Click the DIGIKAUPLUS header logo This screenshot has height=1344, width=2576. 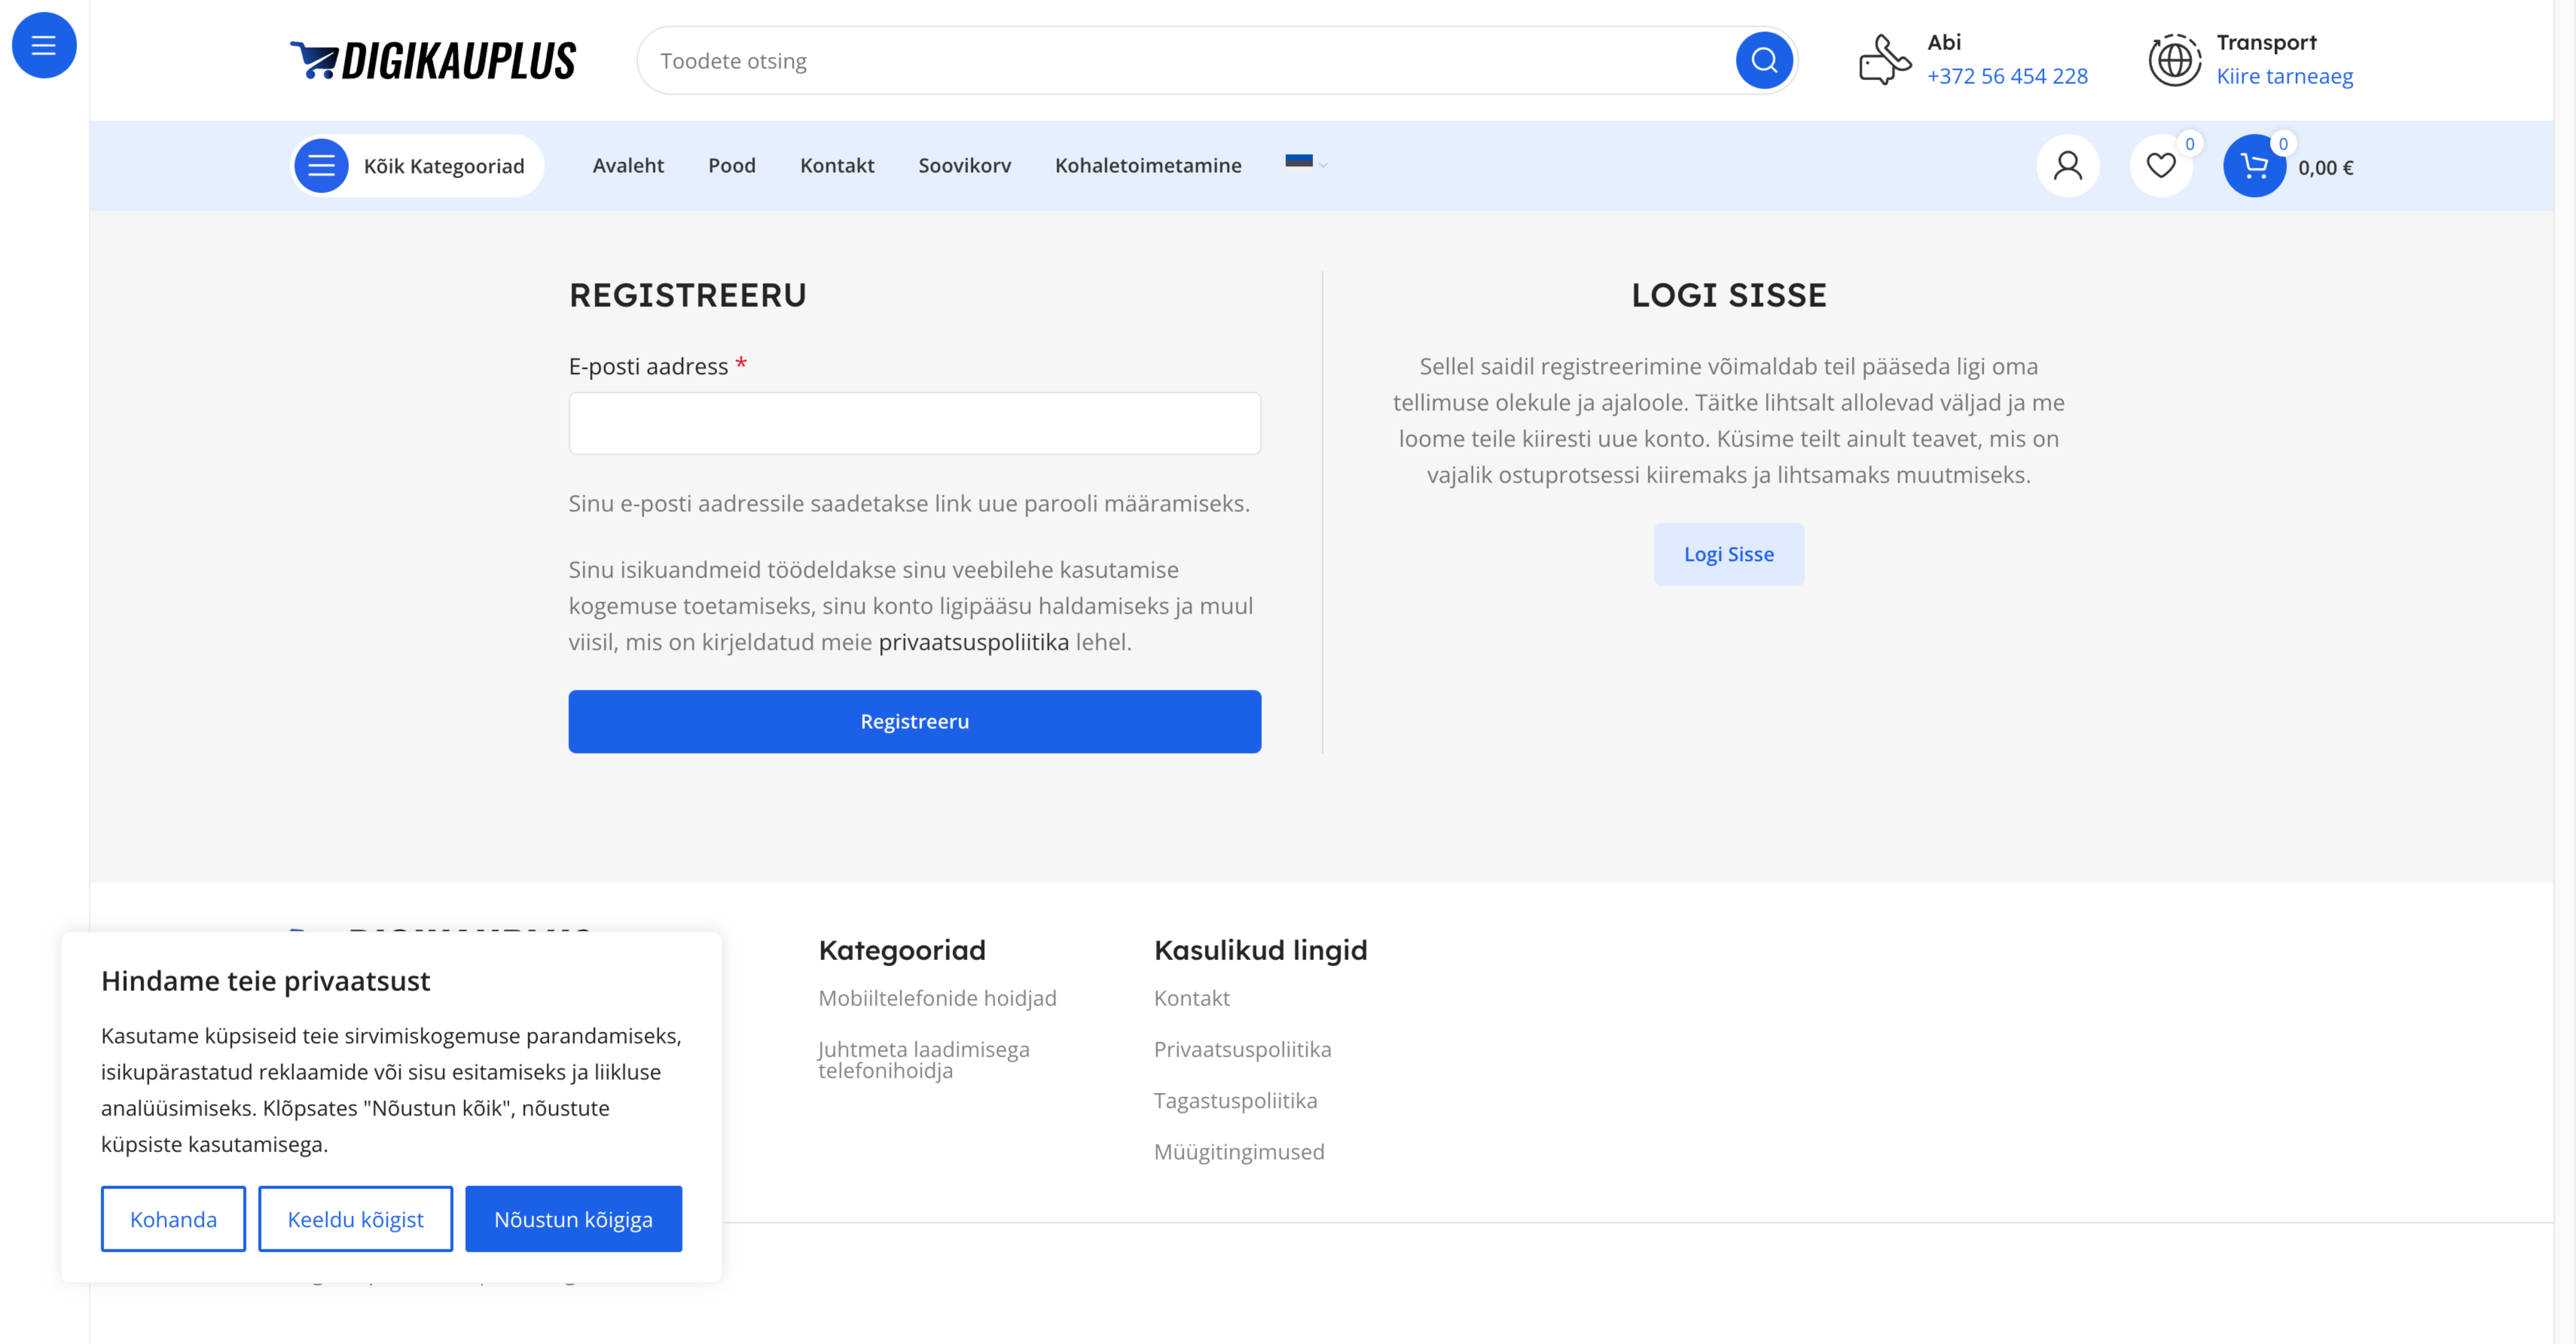[x=433, y=61]
